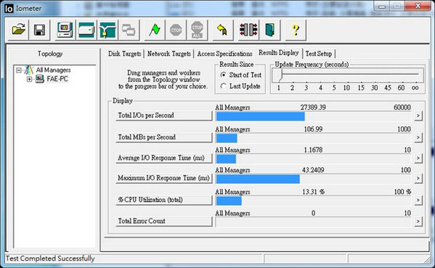
Task: Reset workers yellow arrow icon
Action: pyautogui.click(x=223, y=30)
